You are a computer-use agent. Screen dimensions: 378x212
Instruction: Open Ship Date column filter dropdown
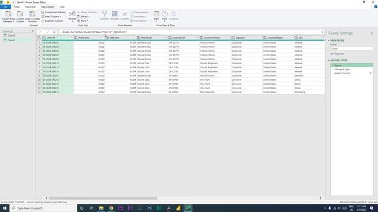pyautogui.click(x=134, y=38)
